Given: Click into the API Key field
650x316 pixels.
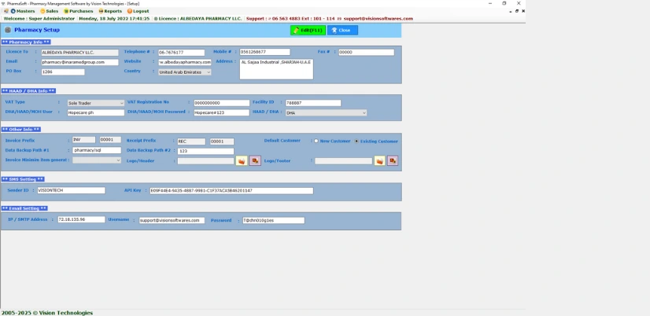Looking at the screenshot, I should 231,191.
